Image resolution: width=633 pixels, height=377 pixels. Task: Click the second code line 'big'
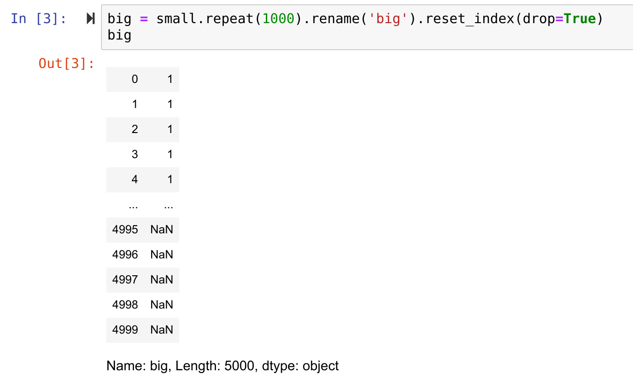pos(119,35)
